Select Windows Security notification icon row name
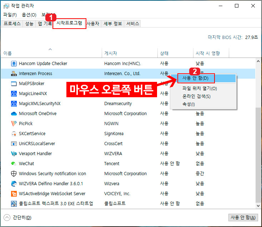262x227 pixels. pos(52,174)
